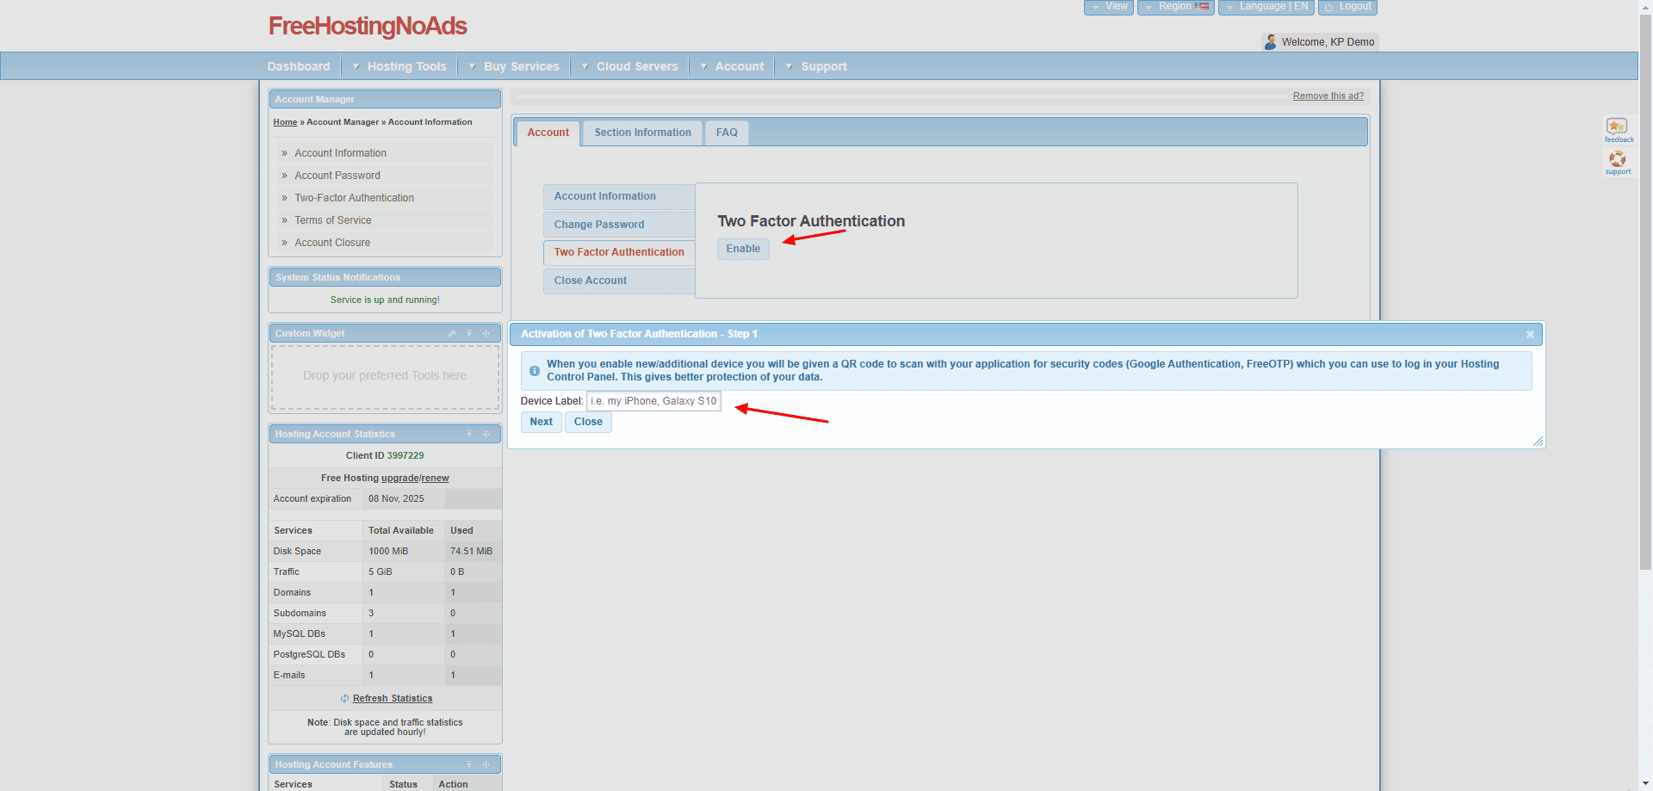Open the support lifebuoy icon
Image resolution: width=1653 pixels, height=791 pixels.
[x=1617, y=159]
